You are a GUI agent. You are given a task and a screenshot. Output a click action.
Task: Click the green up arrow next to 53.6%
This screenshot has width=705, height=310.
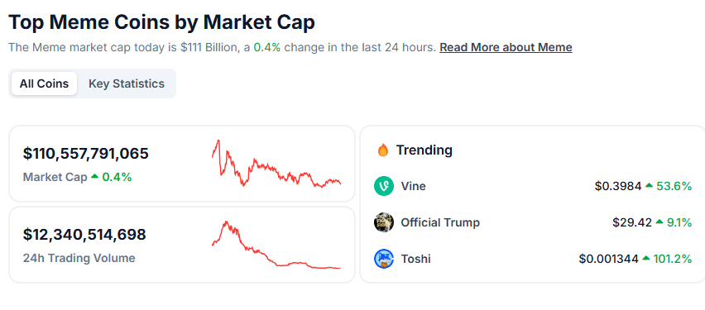649,185
